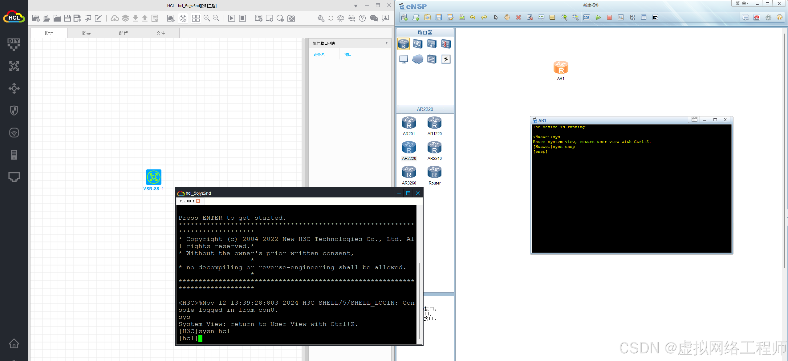The height and width of the screenshot is (361, 788).
Task: Click the camera snapshot icon in HCL toolbar
Action: click(291, 18)
